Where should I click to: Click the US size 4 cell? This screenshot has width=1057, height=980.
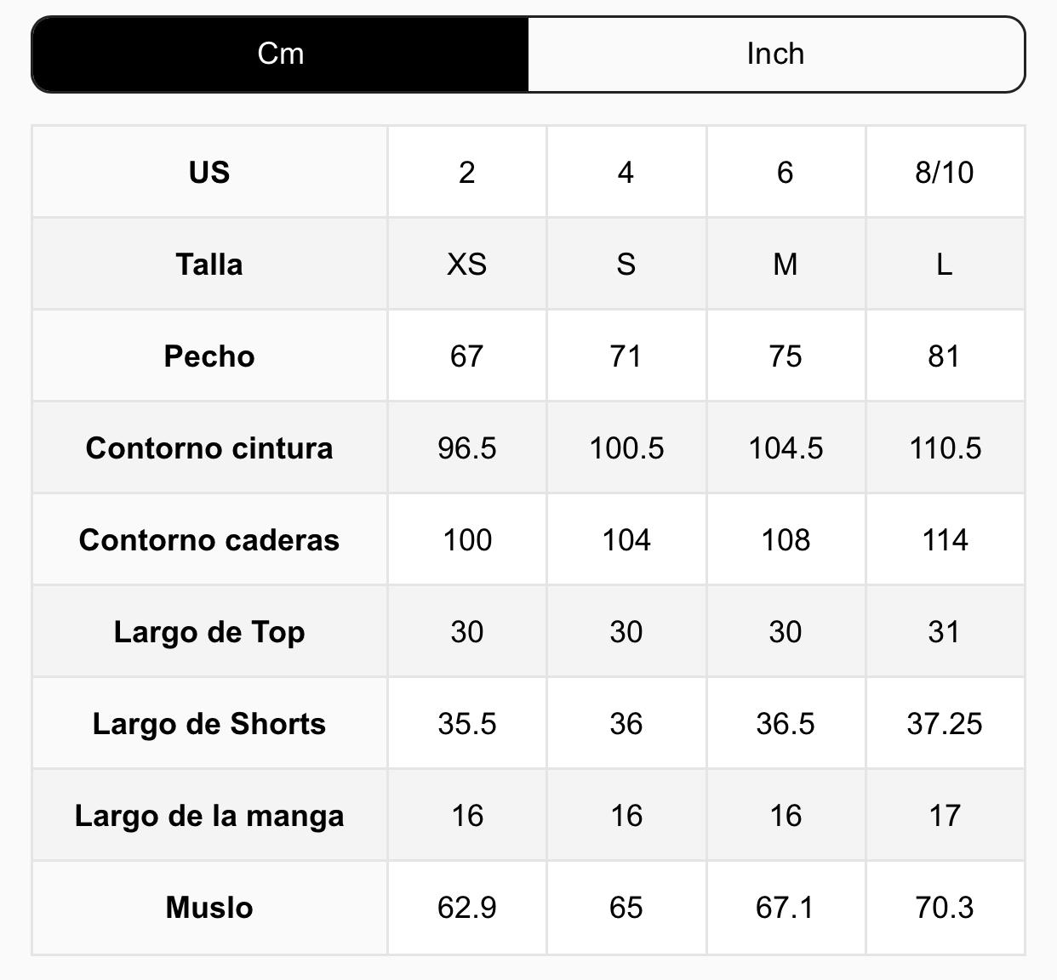pyautogui.click(x=626, y=172)
